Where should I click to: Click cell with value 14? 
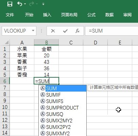pos(47,75)
